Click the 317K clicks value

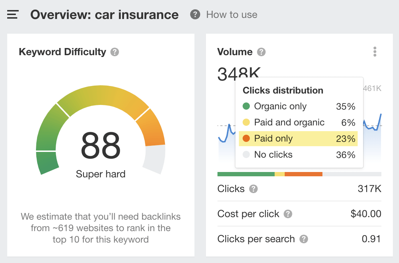(369, 189)
